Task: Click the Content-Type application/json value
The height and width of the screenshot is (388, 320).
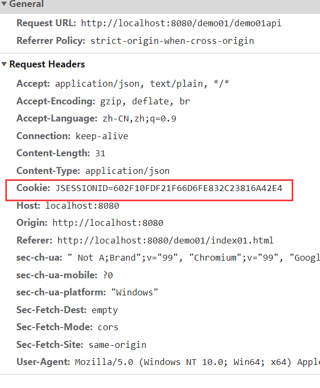Action: [128, 171]
